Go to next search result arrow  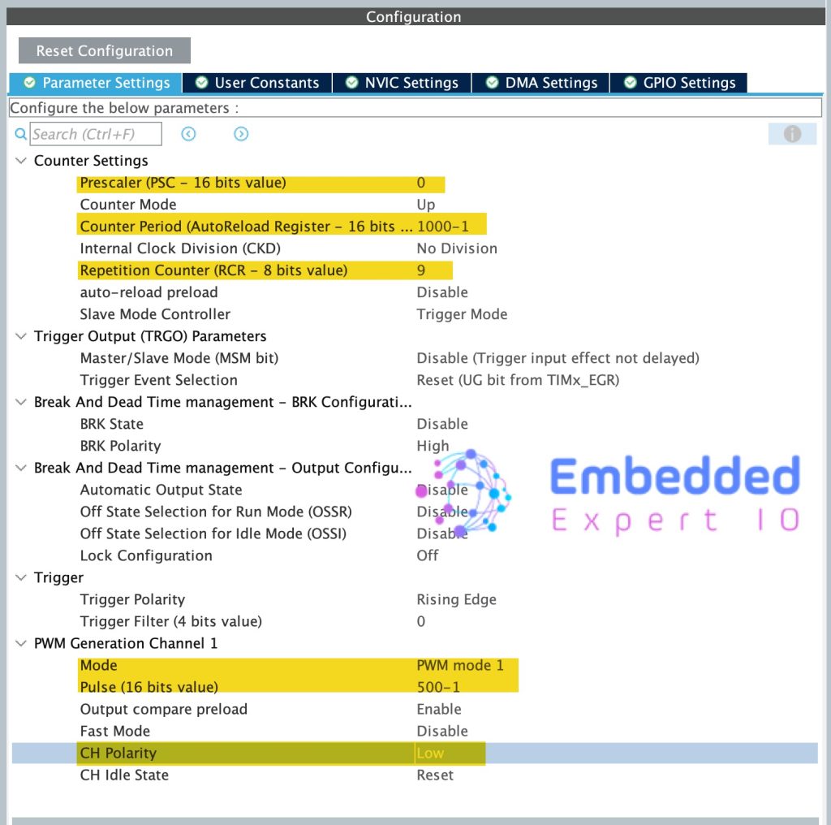(241, 134)
